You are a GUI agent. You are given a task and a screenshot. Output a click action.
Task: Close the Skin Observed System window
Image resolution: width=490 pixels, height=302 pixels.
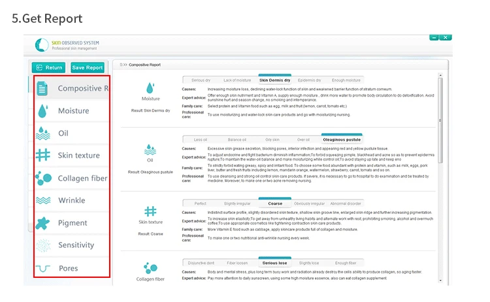tap(446, 37)
